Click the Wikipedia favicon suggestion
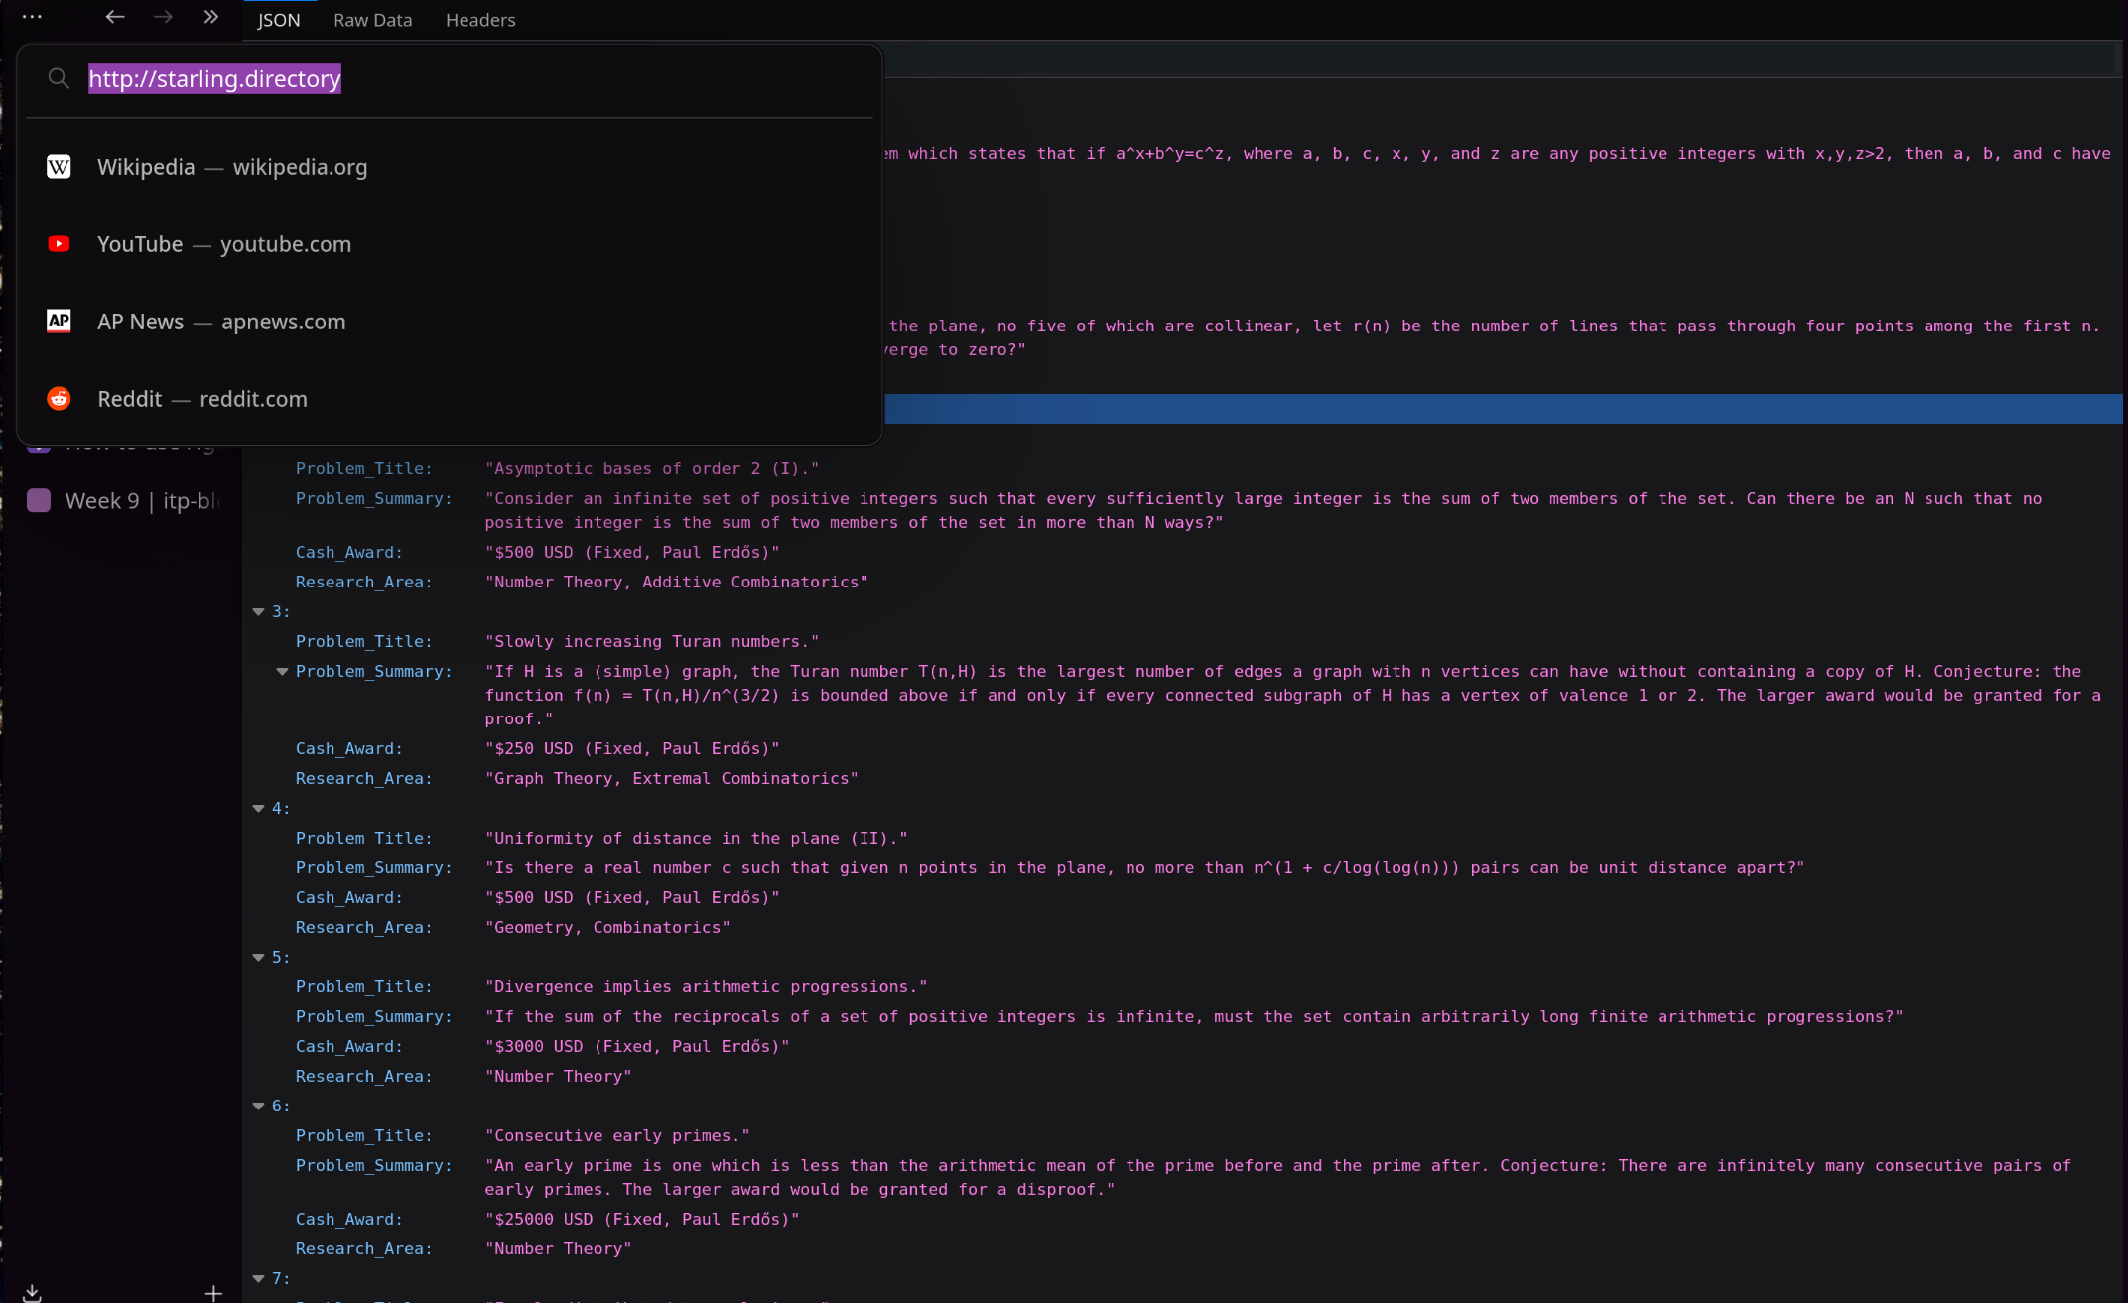The width and height of the screenshot is (2128, 1303). click(59, 167)
